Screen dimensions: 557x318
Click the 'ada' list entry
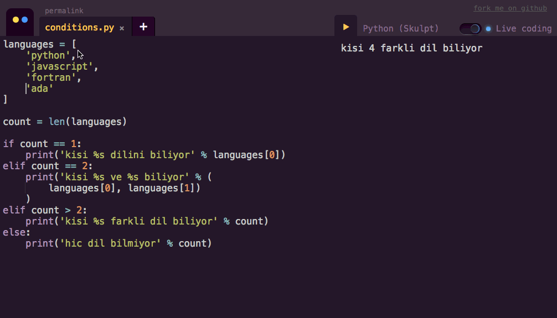(39, 88)
